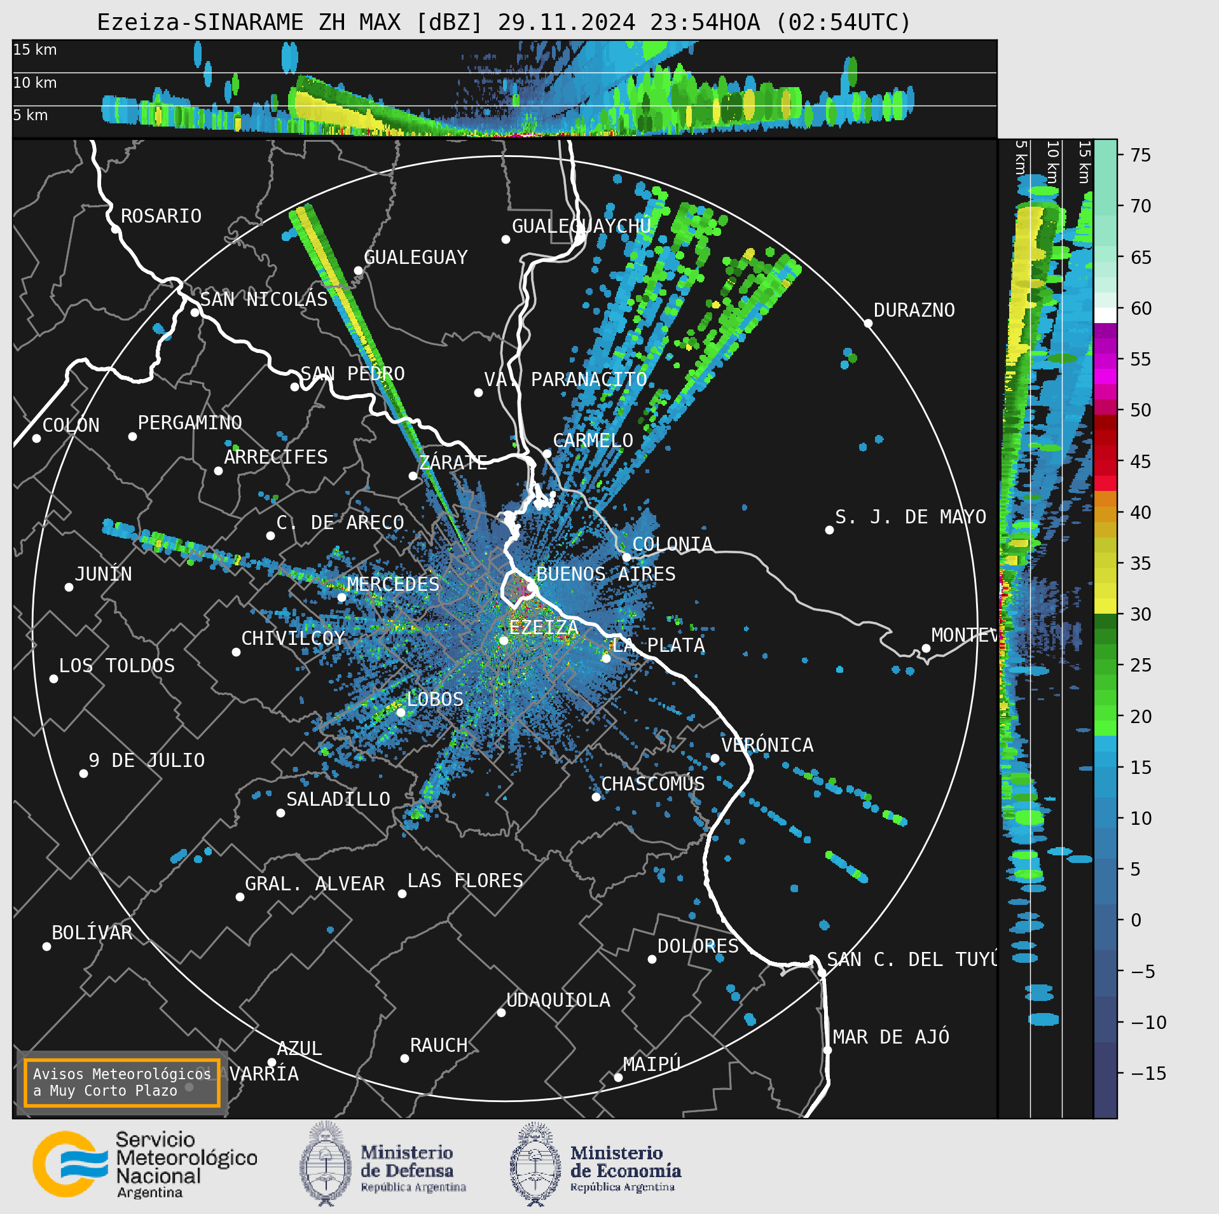This screenshot has height=1214, width=1219.
Task: Click the AZUL city label
Action: (300, 1048)
